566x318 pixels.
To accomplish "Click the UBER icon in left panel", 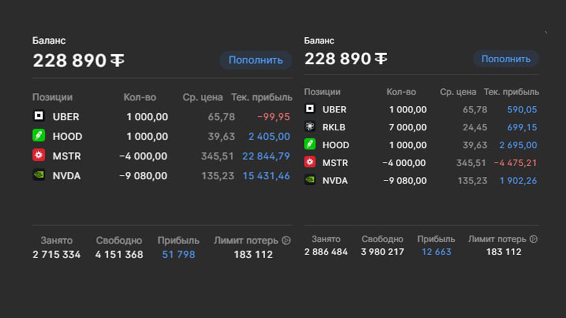I will (x=39, y=116).
